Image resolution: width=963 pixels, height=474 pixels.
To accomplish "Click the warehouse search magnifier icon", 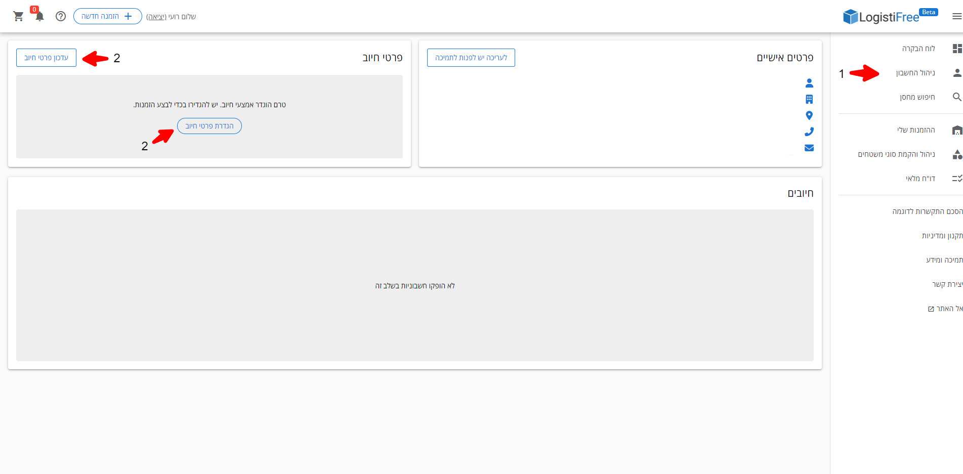I will coord(956,97).
